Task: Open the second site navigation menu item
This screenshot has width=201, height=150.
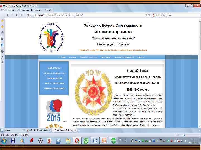Action: pyautogui.click(x=73, y=57)
